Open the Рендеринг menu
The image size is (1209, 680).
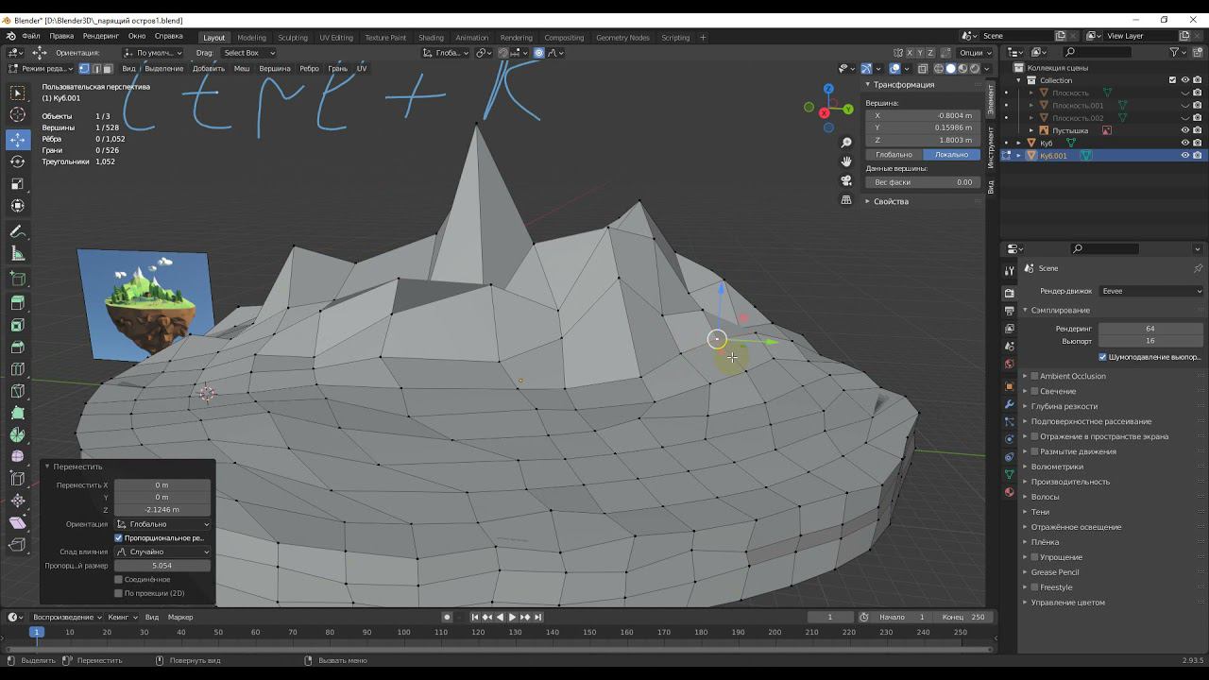pyautogui.click(x=100, y=36)
